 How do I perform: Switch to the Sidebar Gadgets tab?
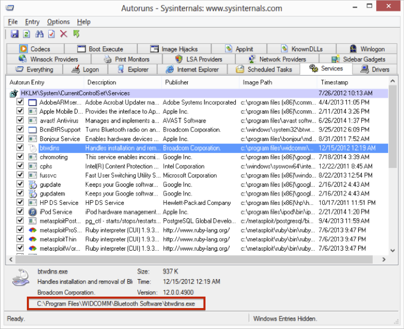[358, 59]
